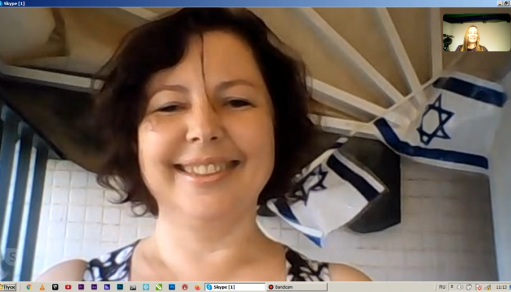
Task: Launch Mozilla Firefox from quick launch
Action: coord(197,287)
